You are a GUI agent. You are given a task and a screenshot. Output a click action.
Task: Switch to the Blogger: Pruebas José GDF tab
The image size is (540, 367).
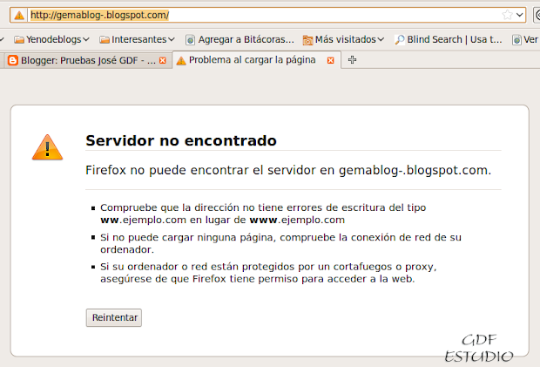click(86, 60)
